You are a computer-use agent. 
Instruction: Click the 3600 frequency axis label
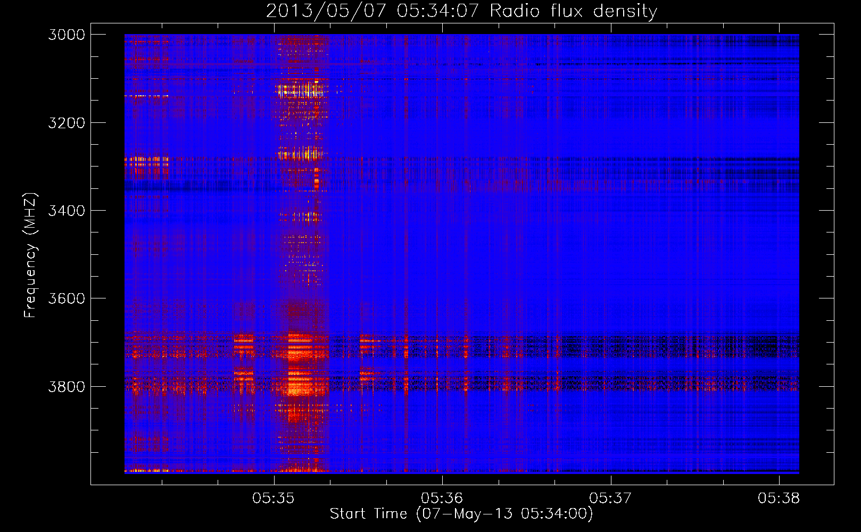pyautogui.click(x=67, y=298)
